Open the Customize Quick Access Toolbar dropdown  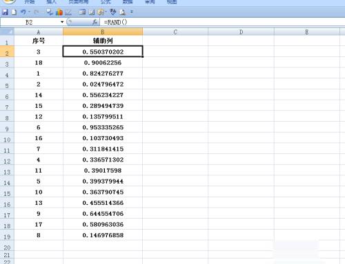pyautogui.click(x=132, y=12)
